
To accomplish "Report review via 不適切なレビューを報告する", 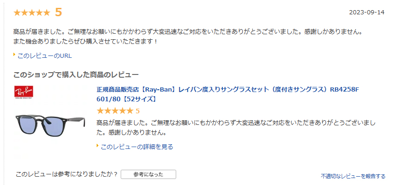I will (x=353, y=176).
